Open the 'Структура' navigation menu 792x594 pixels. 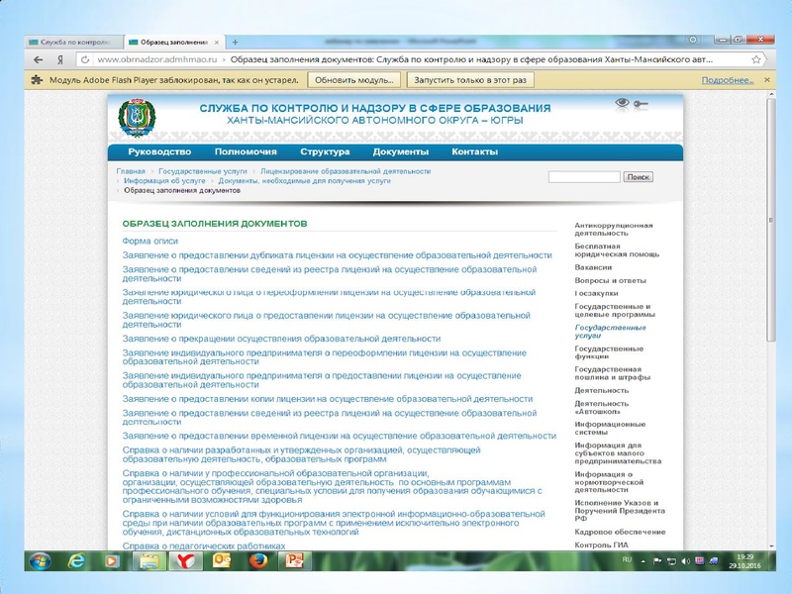click(x=325, y=152)
